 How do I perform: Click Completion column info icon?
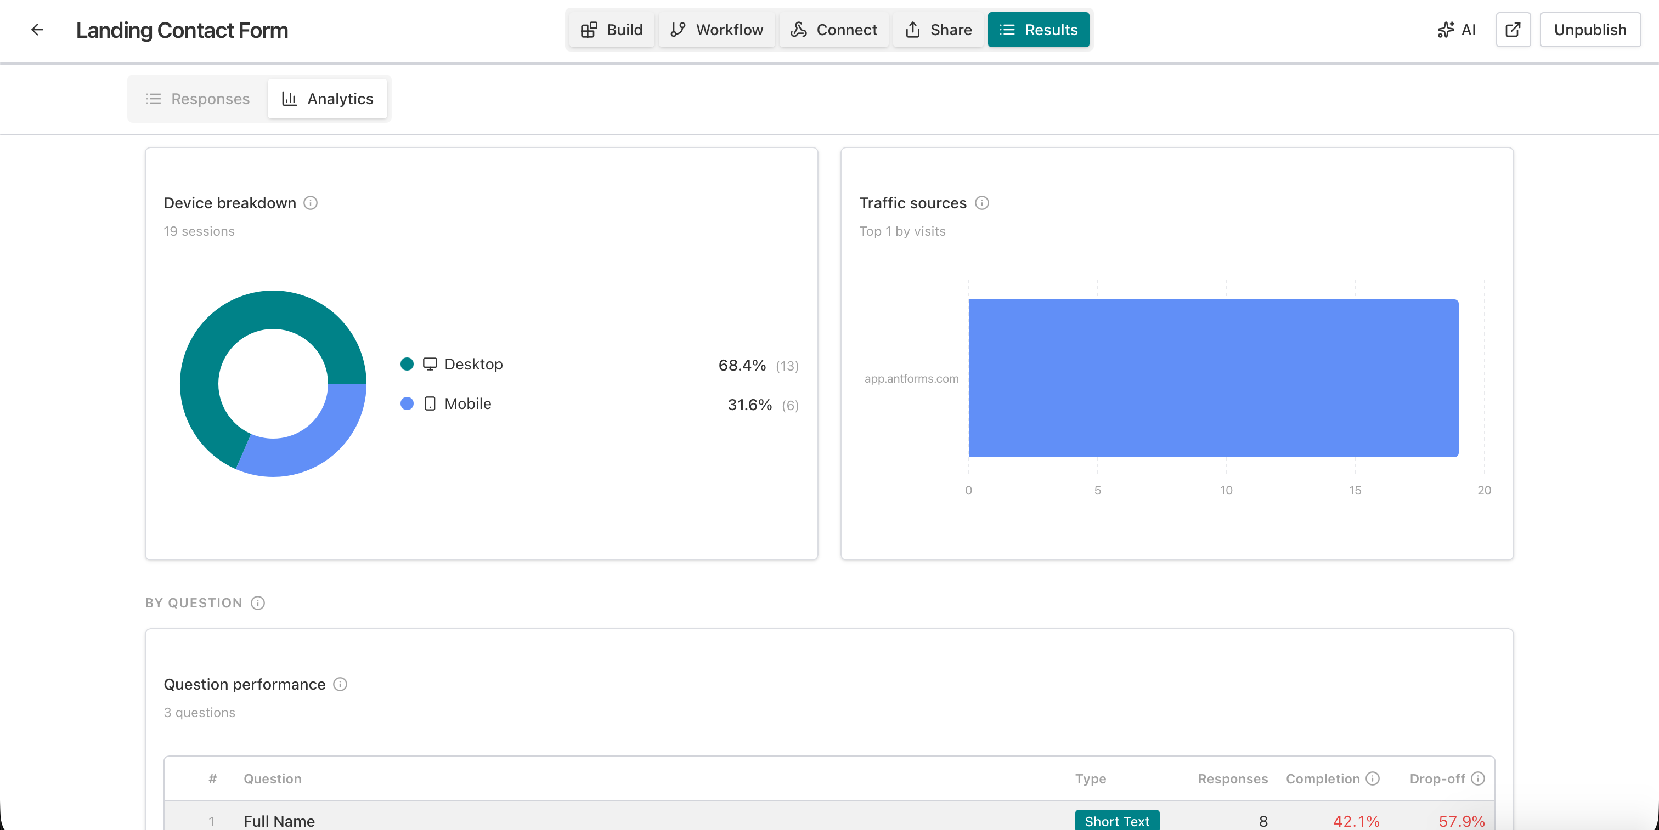pos(1373,778)
